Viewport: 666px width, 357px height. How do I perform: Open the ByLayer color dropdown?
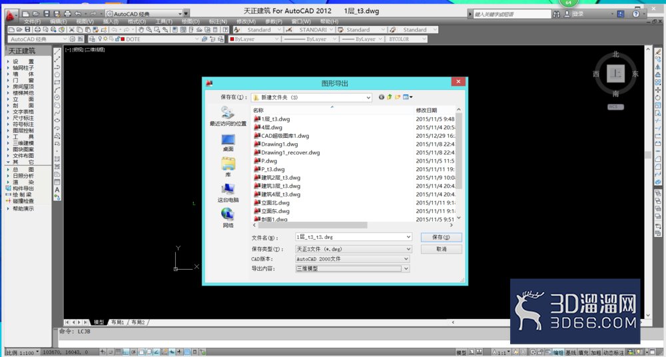[x=254, y=39]
